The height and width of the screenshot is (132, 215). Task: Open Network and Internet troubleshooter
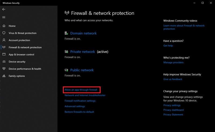[x=85, y=95]
